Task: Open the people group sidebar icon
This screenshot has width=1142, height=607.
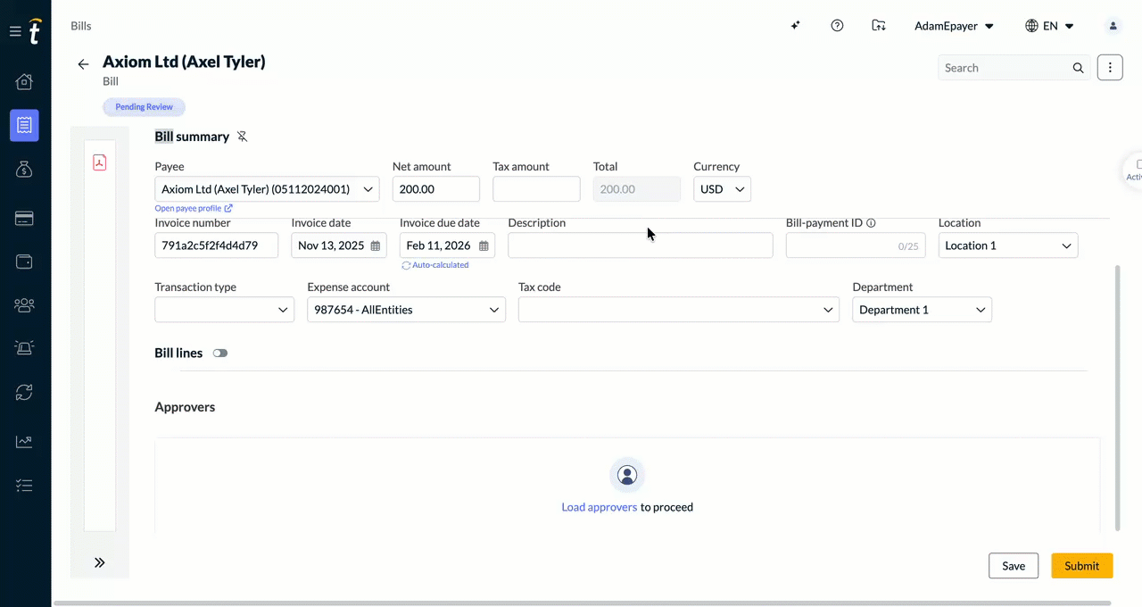Action: (x=24, y=305)
